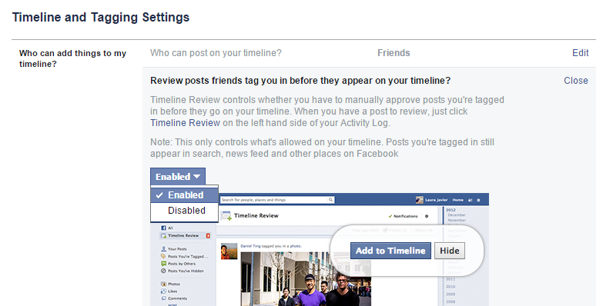Select November in the preview timeline list
Screen dimensions: 603x306
(457, 220)
